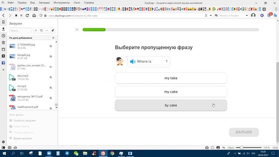Image resolution: width=279 pixels, height=157 pixels.
Task: Clear finished downloads with broom icon
Action: 53,31
